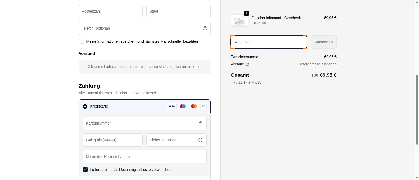The width and height of the screenshot is (419, 180).
Task: Select the Kreditkarte payment option
Action: pos(85,106)
